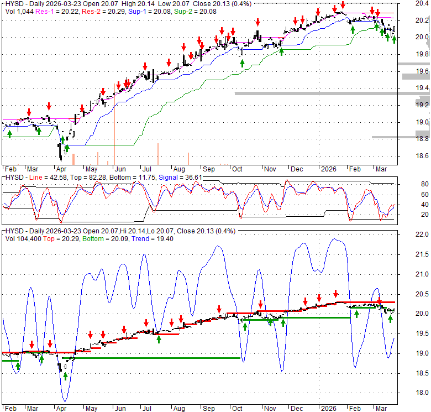Click red arrow in early September, bottom chart

[x=219, y=310]
